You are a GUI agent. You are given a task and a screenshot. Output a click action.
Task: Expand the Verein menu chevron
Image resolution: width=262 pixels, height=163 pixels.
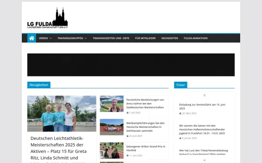(51, 38)
